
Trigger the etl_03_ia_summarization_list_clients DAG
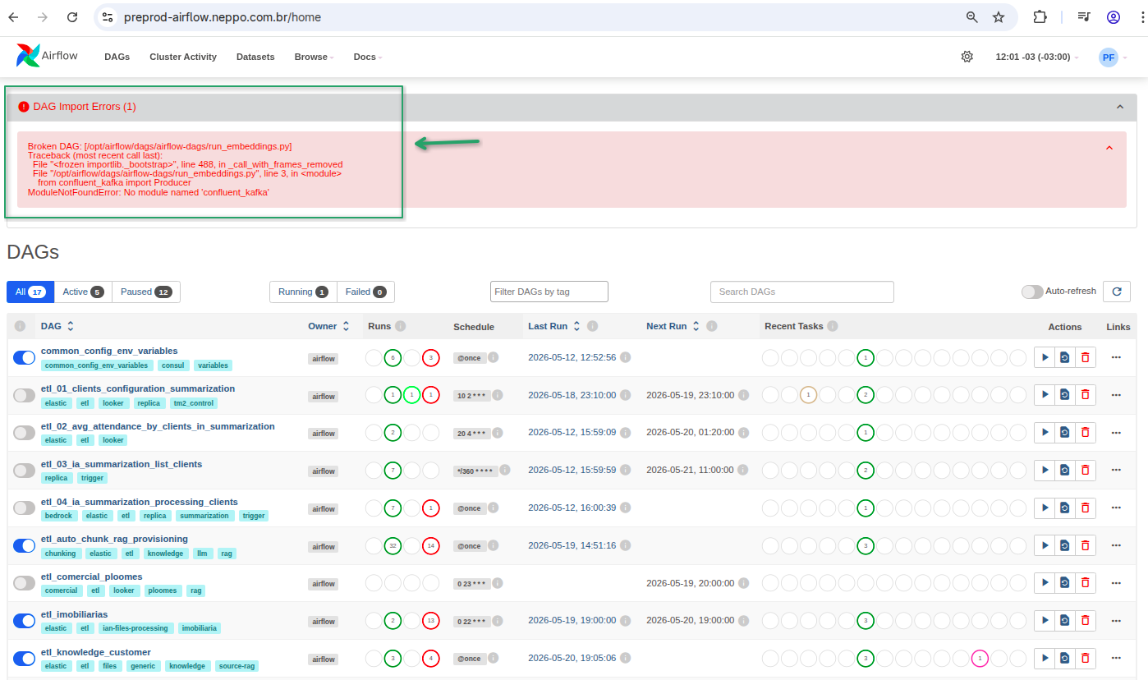pyautogui.click(x=1045, y=470)
